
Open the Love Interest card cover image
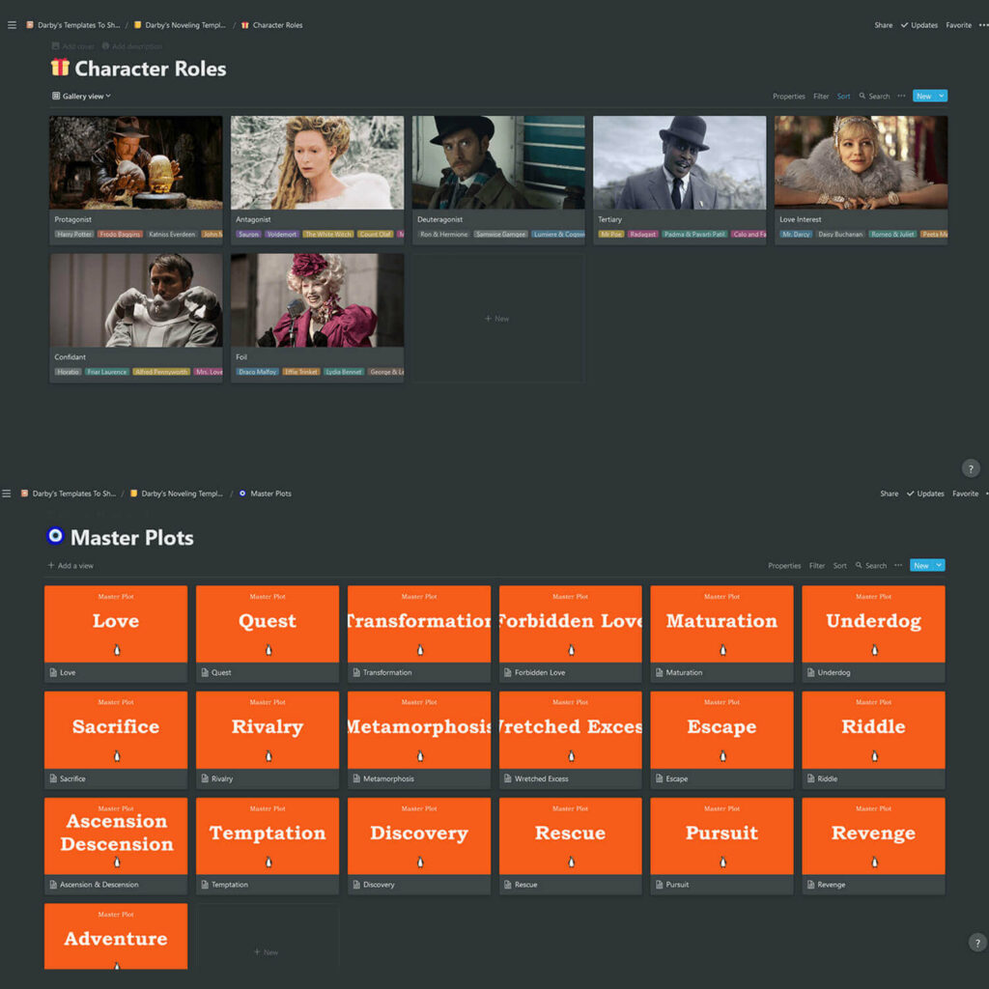point(861,162)
